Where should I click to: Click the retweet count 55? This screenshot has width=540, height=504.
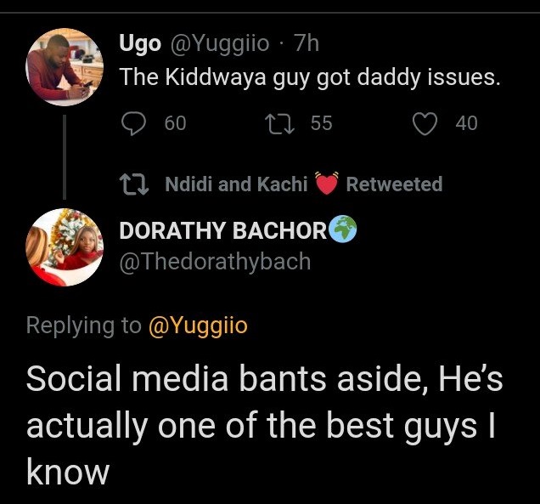point(321,124)
